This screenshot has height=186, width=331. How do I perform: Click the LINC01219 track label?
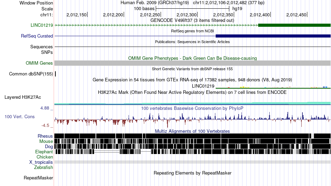click(41, 25)
